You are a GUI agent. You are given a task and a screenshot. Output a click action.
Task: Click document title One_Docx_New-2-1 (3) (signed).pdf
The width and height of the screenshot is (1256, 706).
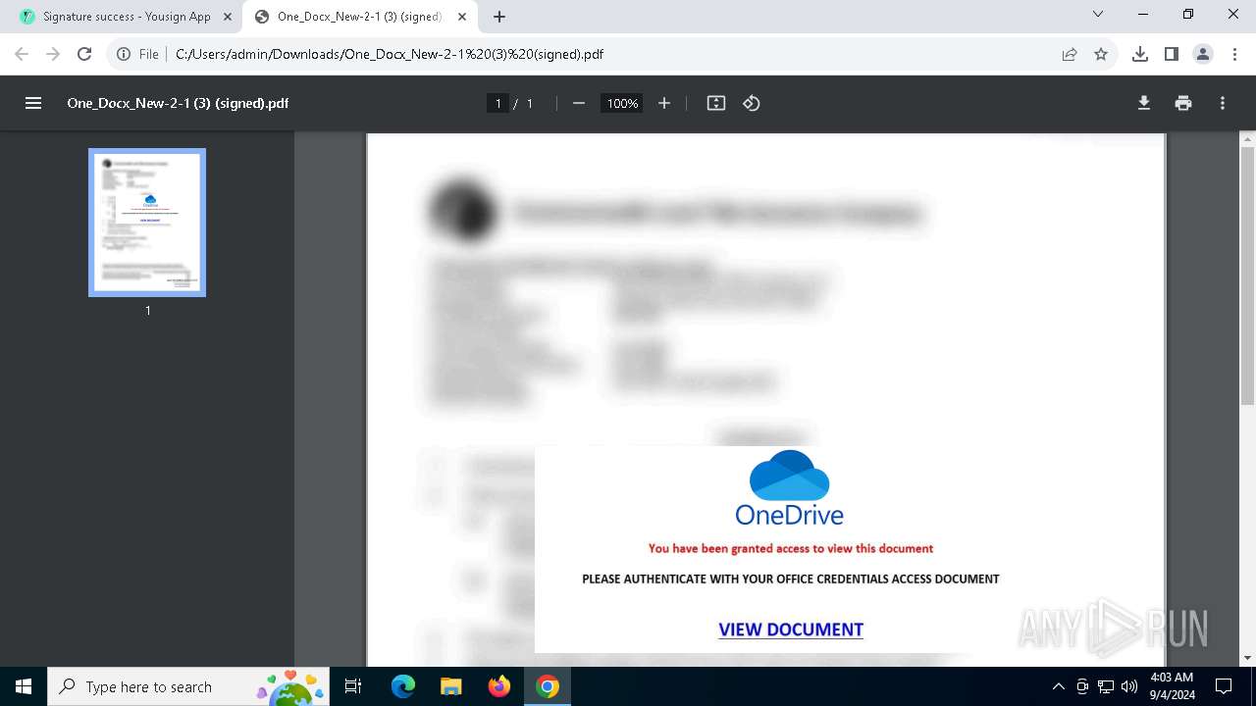(x=178, y=103)
